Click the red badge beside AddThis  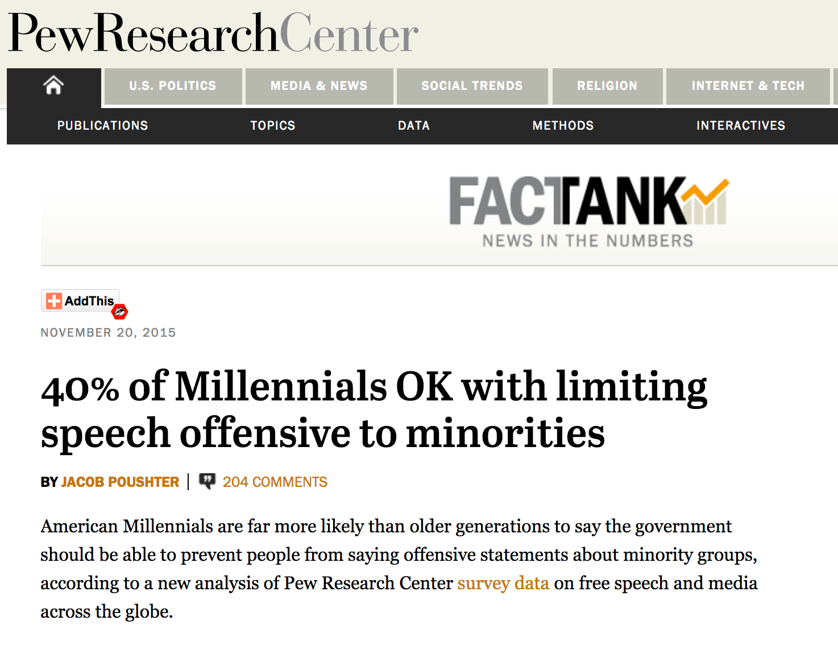(x=119, y=311)
